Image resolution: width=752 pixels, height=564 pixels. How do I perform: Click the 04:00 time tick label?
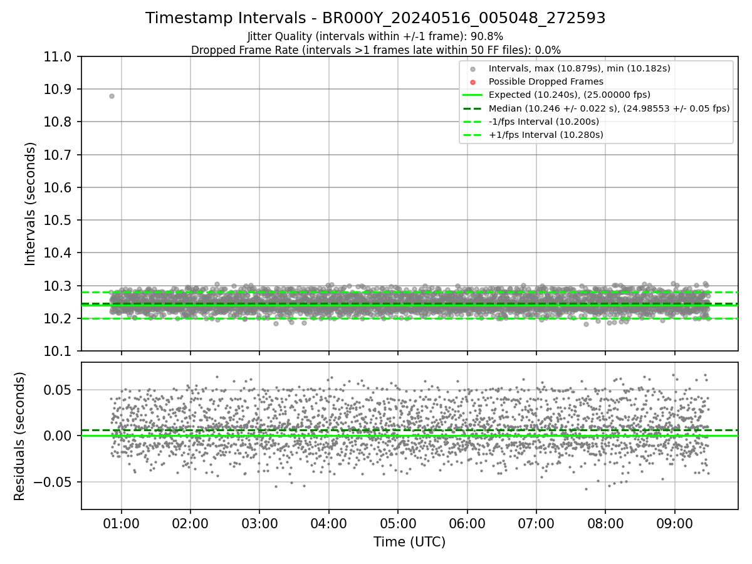pyautogui.click(x=328, y=523)
